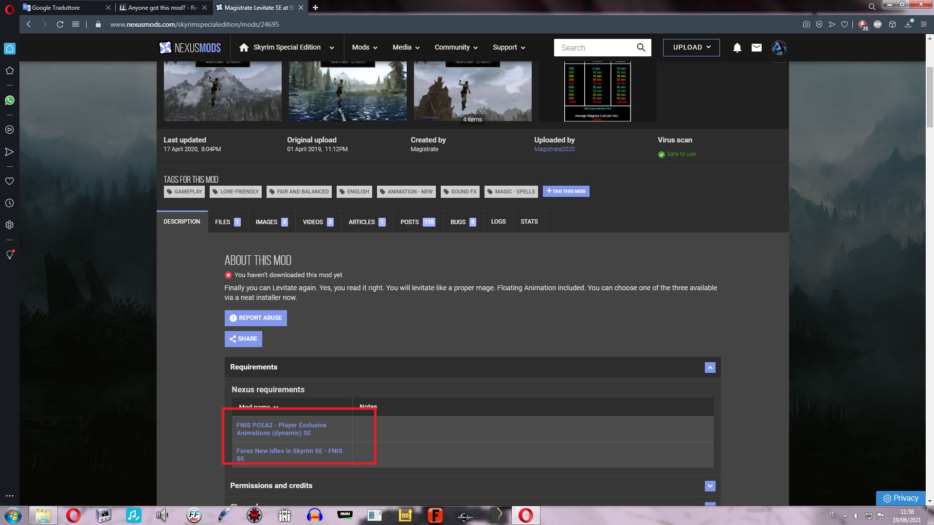Open a new browser tab with plus
934x525 pixels.
[315, 7]
